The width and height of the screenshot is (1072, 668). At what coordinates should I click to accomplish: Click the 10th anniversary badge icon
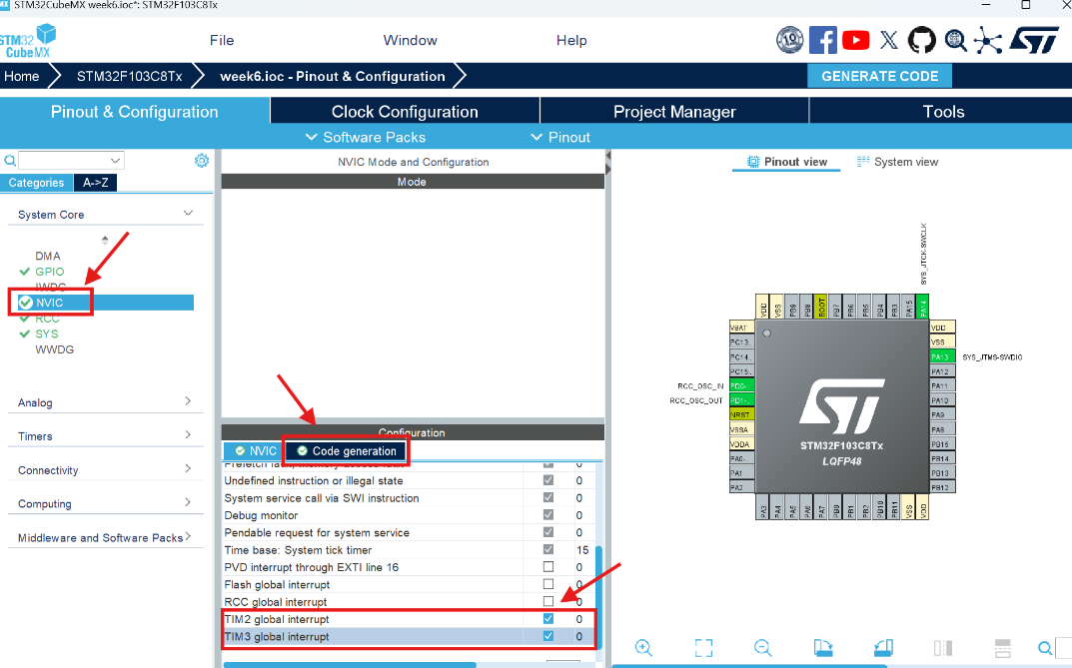click(789, 40)
